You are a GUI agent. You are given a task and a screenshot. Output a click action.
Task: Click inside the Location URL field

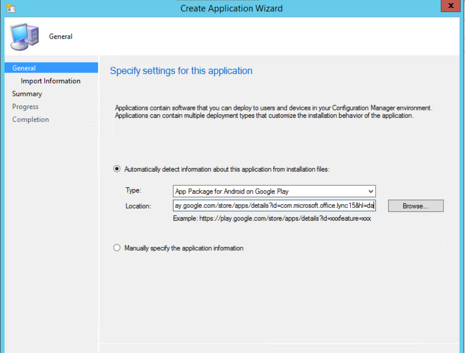(x=274, y=206)
